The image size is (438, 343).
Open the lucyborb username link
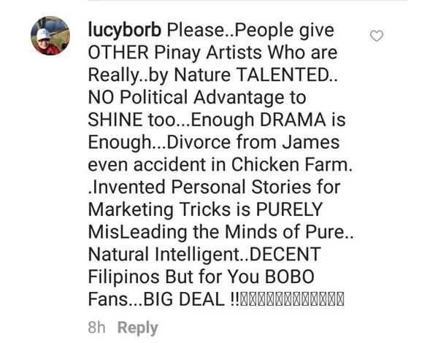pyautogui.click(x=124, y=30)
